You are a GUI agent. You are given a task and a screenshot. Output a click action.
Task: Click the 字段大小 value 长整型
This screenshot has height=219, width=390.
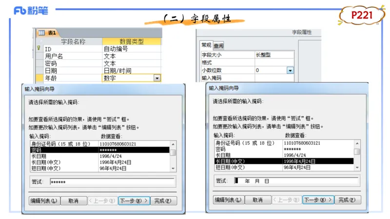pos(274,55)
